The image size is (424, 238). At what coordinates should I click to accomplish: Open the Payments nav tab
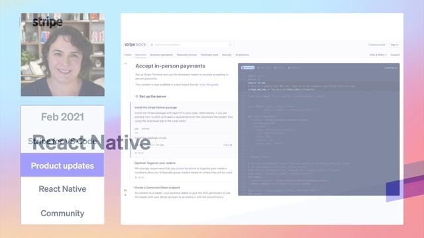click(140, 55)
